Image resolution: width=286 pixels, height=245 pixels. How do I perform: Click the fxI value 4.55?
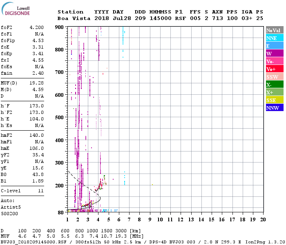(x=38, y=60)
